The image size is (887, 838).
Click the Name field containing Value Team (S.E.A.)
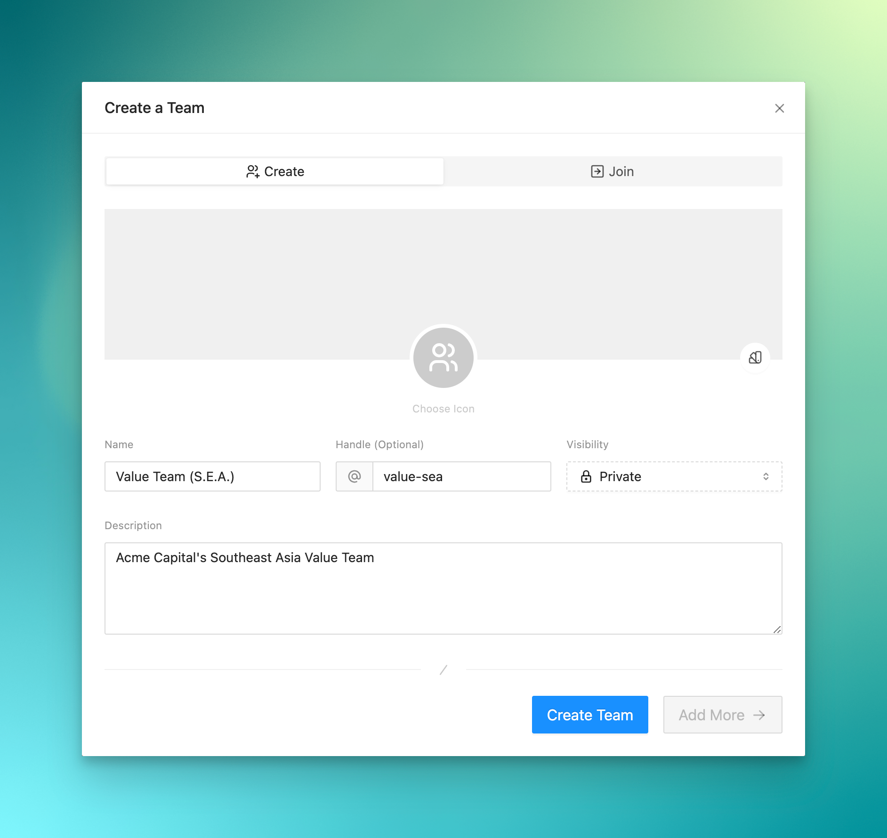pyautogui.click(x=212, y=476)
